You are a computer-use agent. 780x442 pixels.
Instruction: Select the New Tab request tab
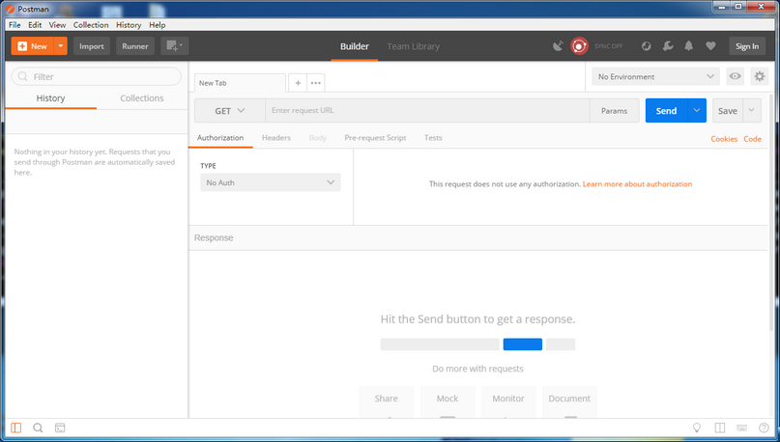click(x=240, y=83)
